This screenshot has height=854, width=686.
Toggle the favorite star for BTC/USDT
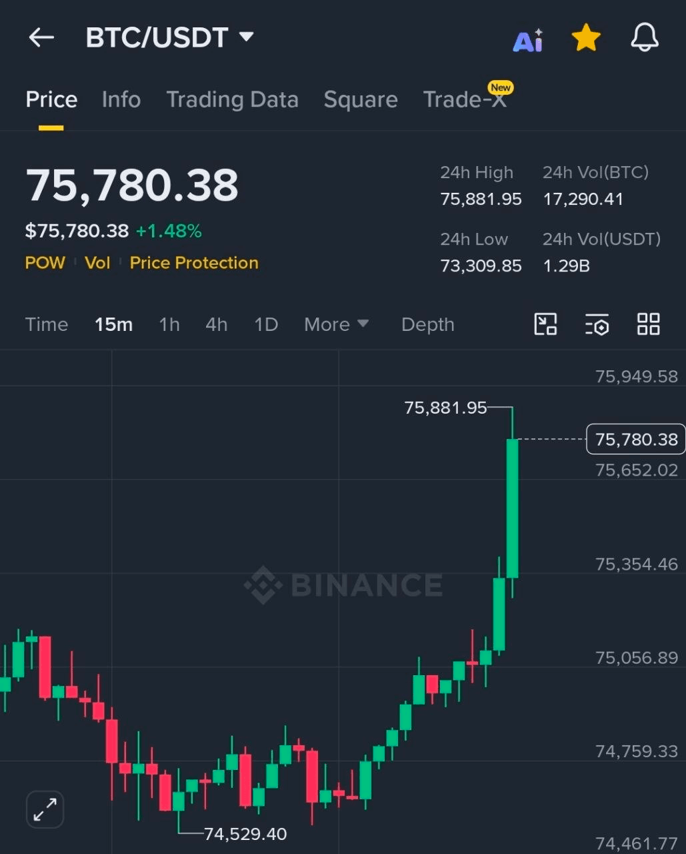tap(586, 38)
